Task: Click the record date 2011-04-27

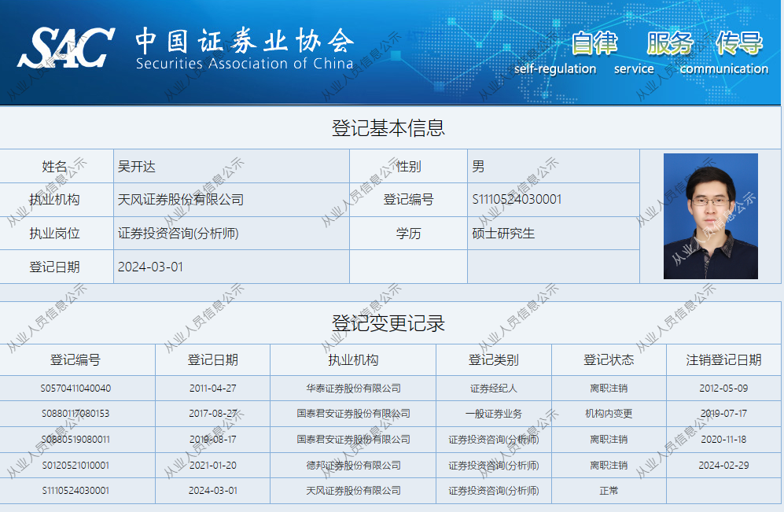Action: coord(213,389)
